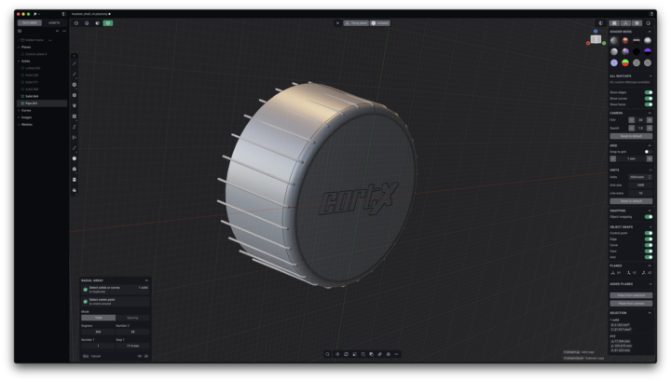Select the cylinder tool in left toolbar
Viewport: 671px width, 382px height.
[75, 180]
